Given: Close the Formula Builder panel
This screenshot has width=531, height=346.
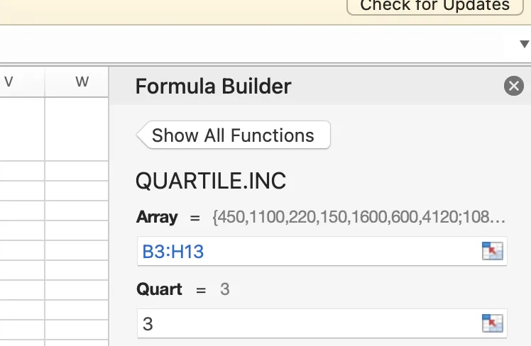Looking at the screenshot, I should (x=513, y=86).
